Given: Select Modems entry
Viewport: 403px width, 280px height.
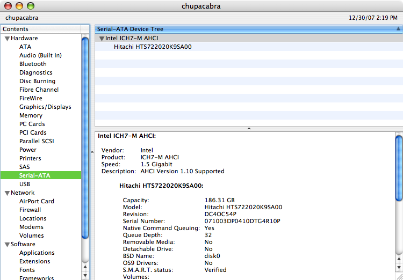Looking at the screenshot, I should (x=31, y=227).
